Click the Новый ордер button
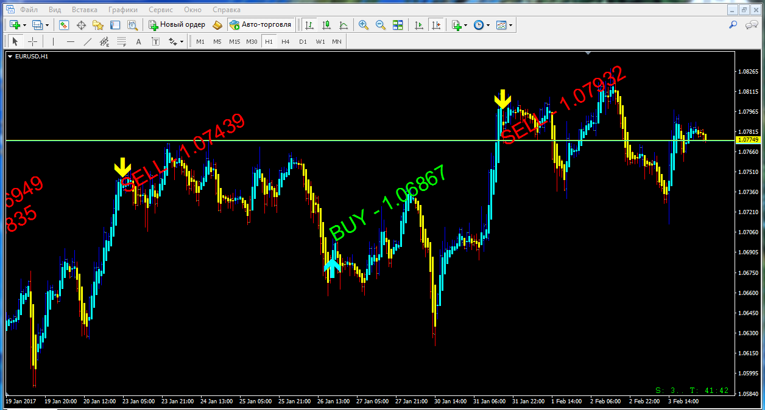The width and height of the screenshot is (765, 410). click(x=177, y=25)
